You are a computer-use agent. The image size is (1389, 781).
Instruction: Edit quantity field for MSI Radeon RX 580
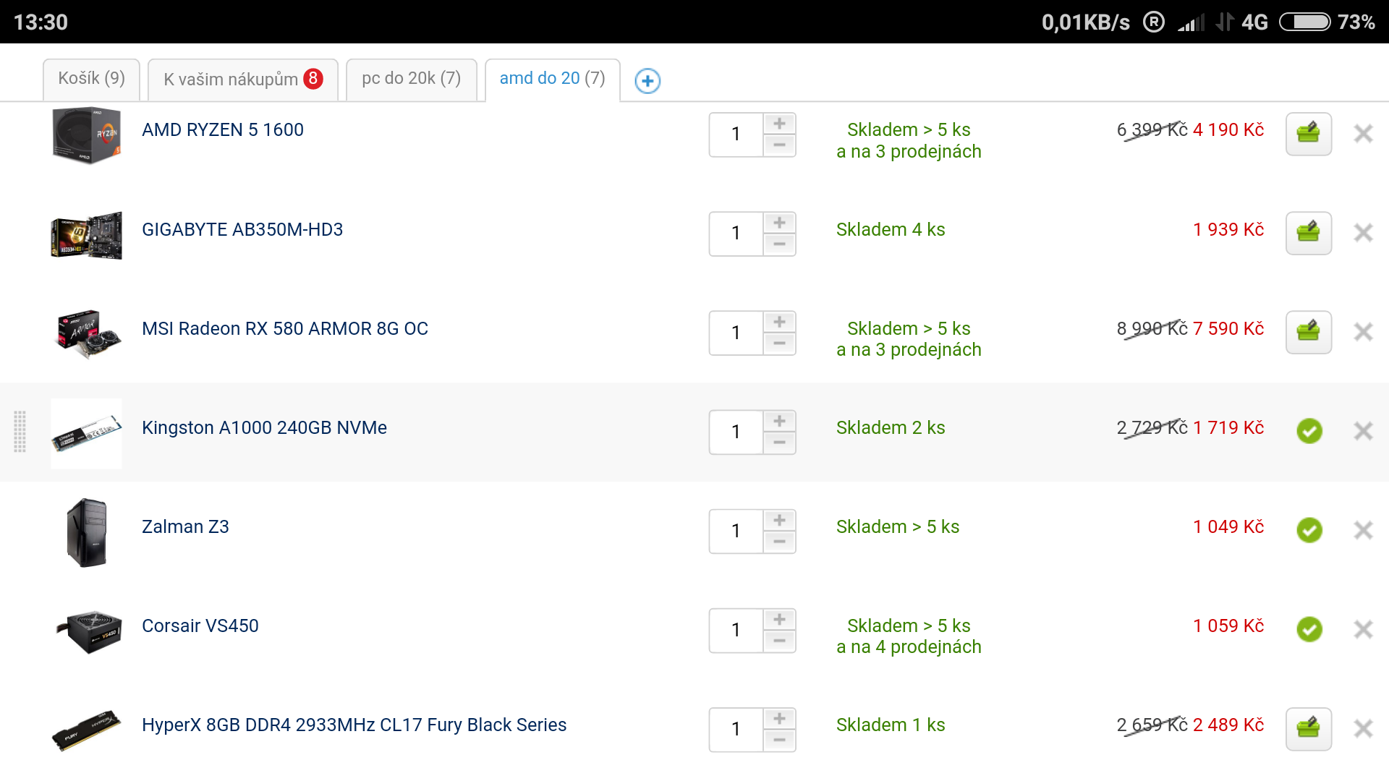tap(736, 333)
